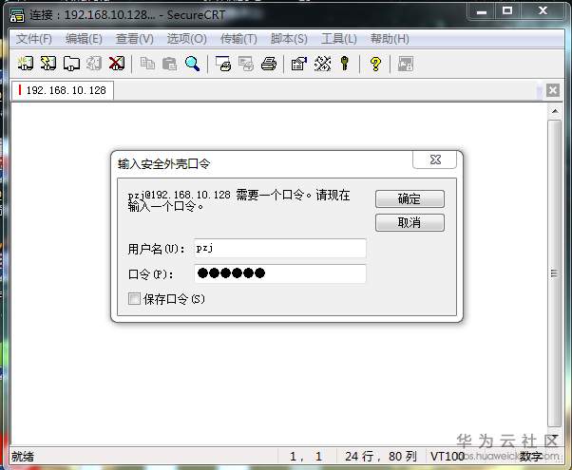This screenshot has width=572, height=470.
Task: Click the 取消 button in dialog
Action: pos(410,222)
